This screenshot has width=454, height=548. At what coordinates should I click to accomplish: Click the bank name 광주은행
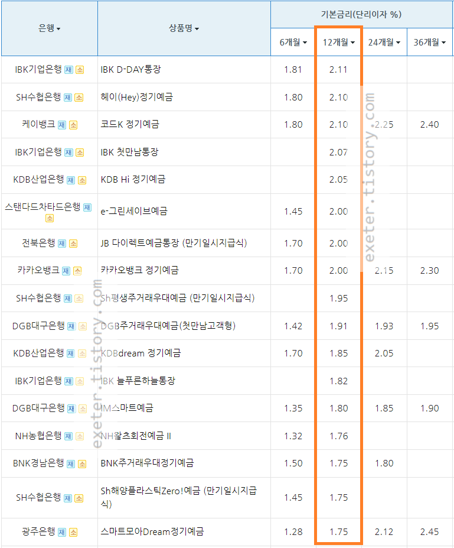click(x=38, y=531)
